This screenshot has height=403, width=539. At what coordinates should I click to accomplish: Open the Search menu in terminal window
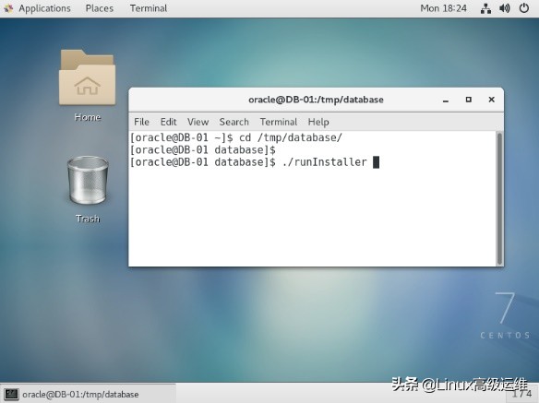tap(234, 122)
